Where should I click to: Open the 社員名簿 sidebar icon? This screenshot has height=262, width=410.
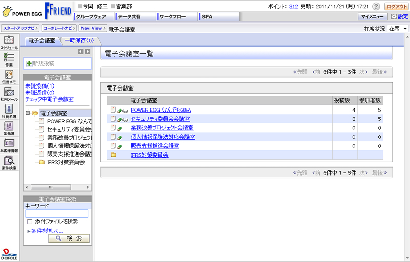click(9, 111)
